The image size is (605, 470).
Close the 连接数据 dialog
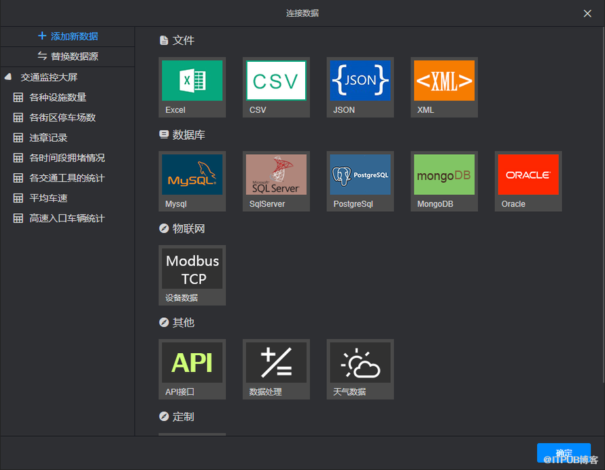click(x=587, y=13)
